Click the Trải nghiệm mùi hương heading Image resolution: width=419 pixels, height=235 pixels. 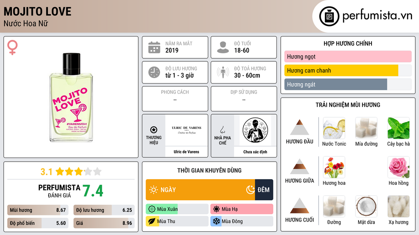(348, 105)
